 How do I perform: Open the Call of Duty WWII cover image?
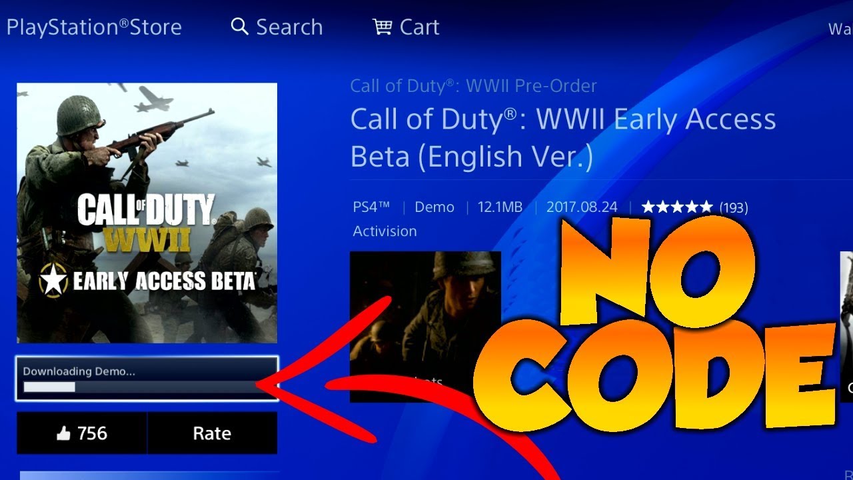click(147, 213)
